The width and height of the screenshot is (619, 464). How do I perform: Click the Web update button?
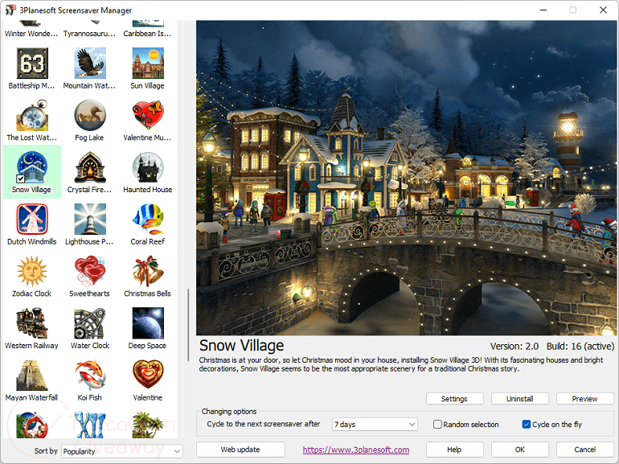point(240,450)
